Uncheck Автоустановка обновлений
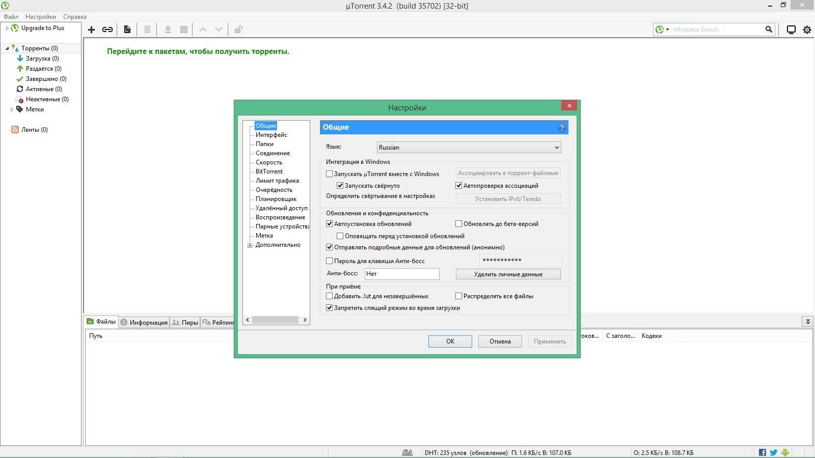Image resolution: width=815 pixels, height=458 pixels. click(x=330, y=223)
